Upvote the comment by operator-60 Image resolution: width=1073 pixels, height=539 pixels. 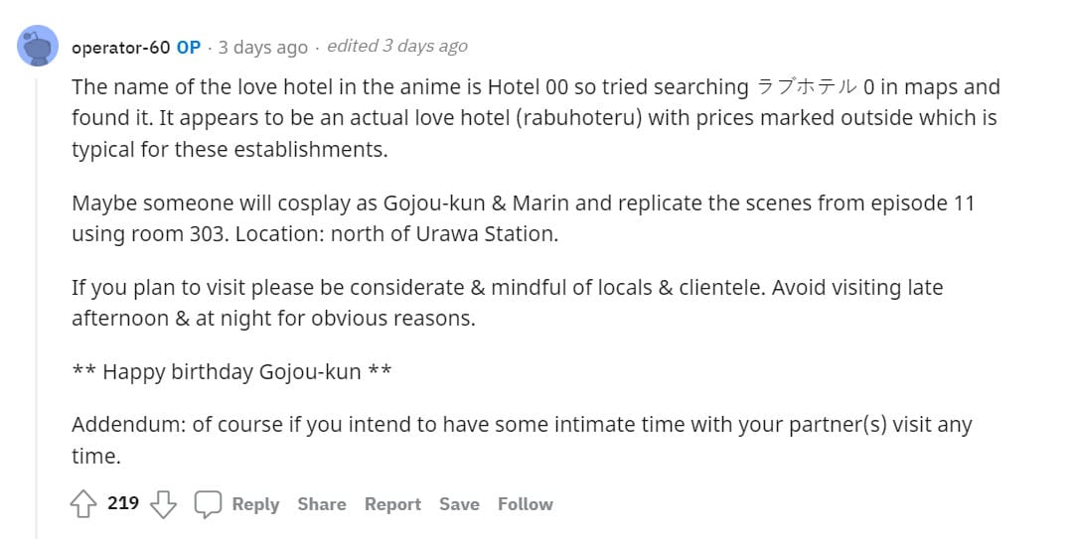82,504
